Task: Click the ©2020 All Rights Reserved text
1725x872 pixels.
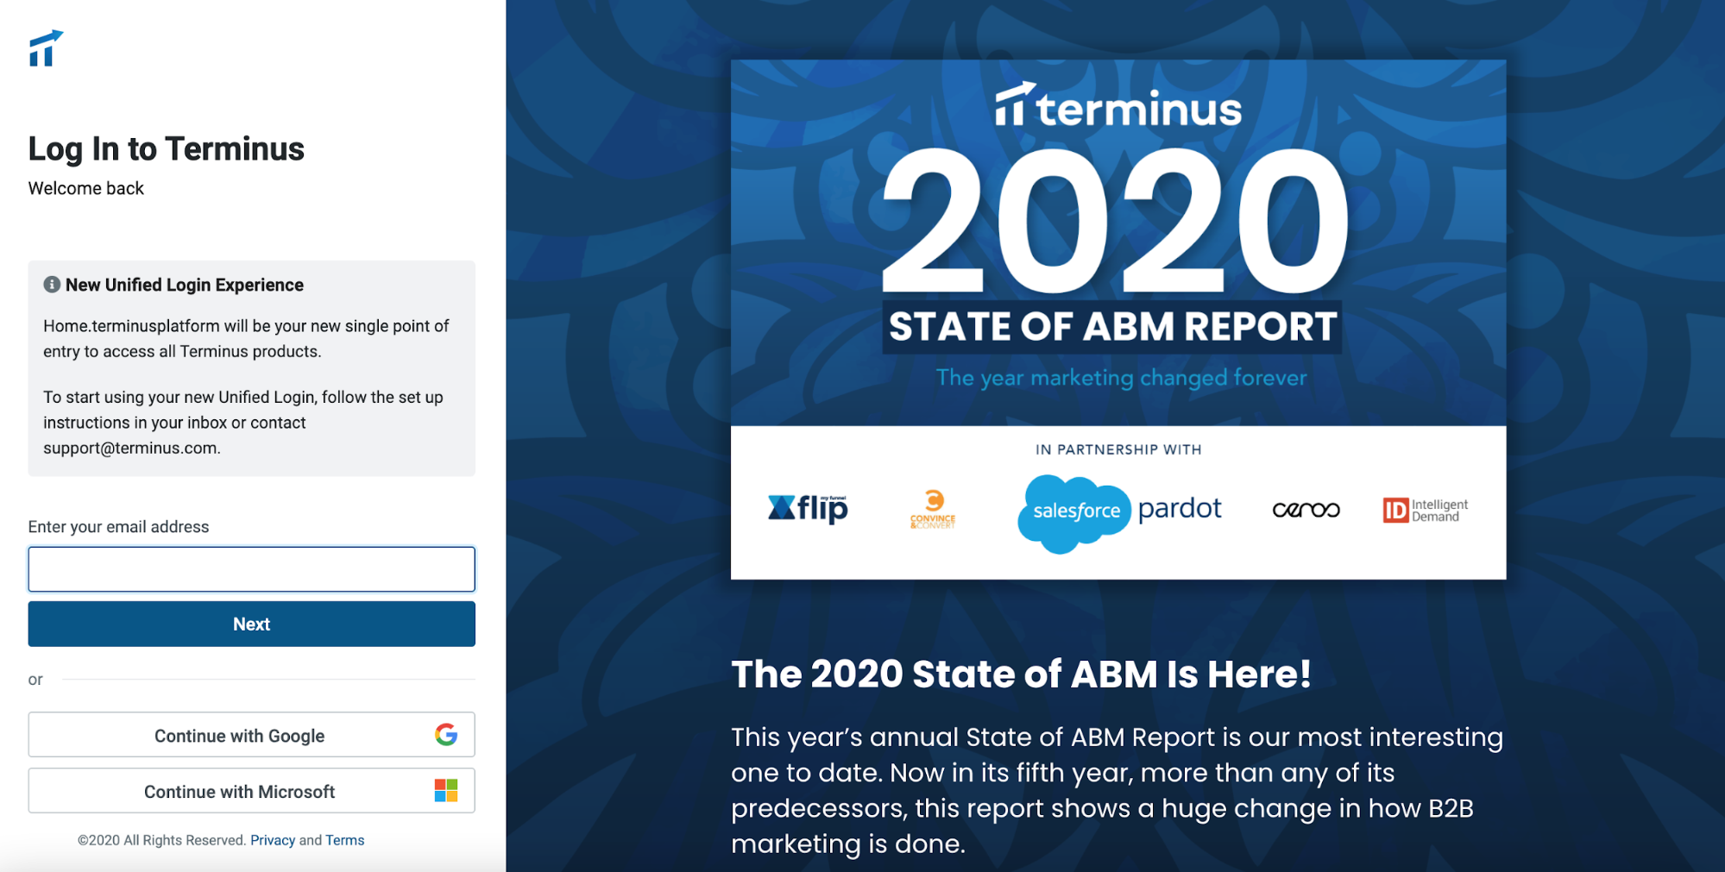Action: (x=161, y=840)
